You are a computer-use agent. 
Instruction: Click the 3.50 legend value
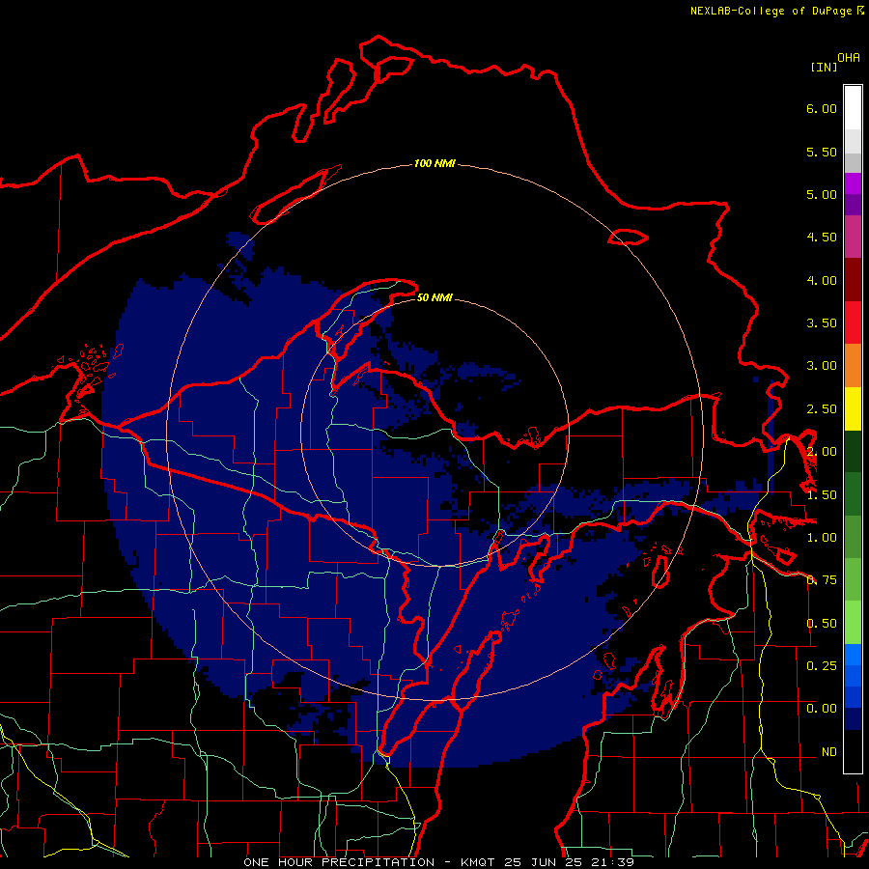822,323
